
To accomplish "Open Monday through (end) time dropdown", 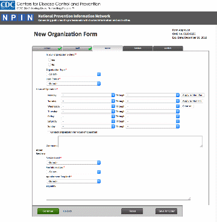I will tap(153, 95).
